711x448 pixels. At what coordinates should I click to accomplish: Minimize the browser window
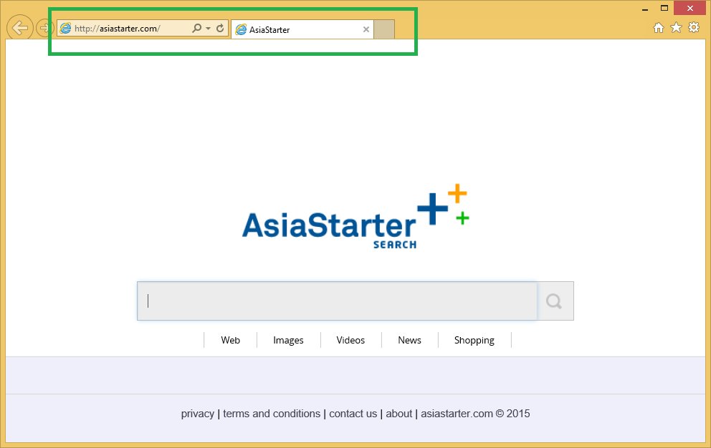pyautogui.click(x=645, y=8)
